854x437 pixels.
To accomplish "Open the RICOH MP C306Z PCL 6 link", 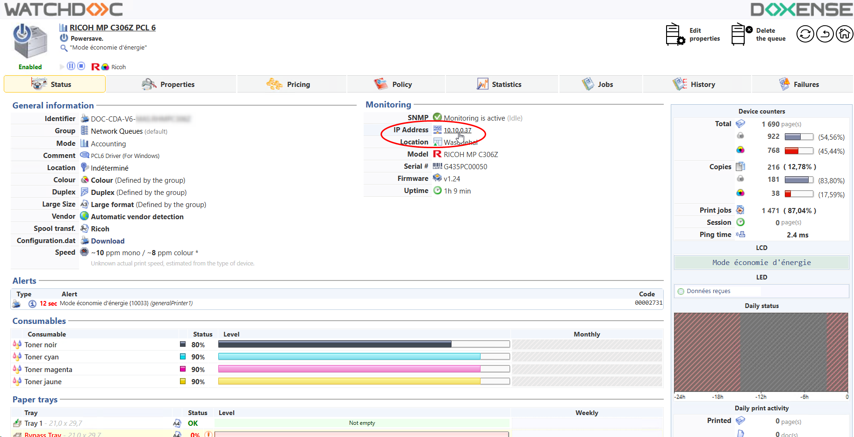I will pos(113,28).
